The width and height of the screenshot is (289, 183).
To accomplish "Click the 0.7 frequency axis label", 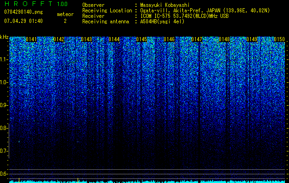I will [4, 151].
